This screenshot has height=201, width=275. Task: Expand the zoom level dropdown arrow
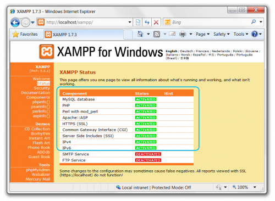(x=255, y=187)
